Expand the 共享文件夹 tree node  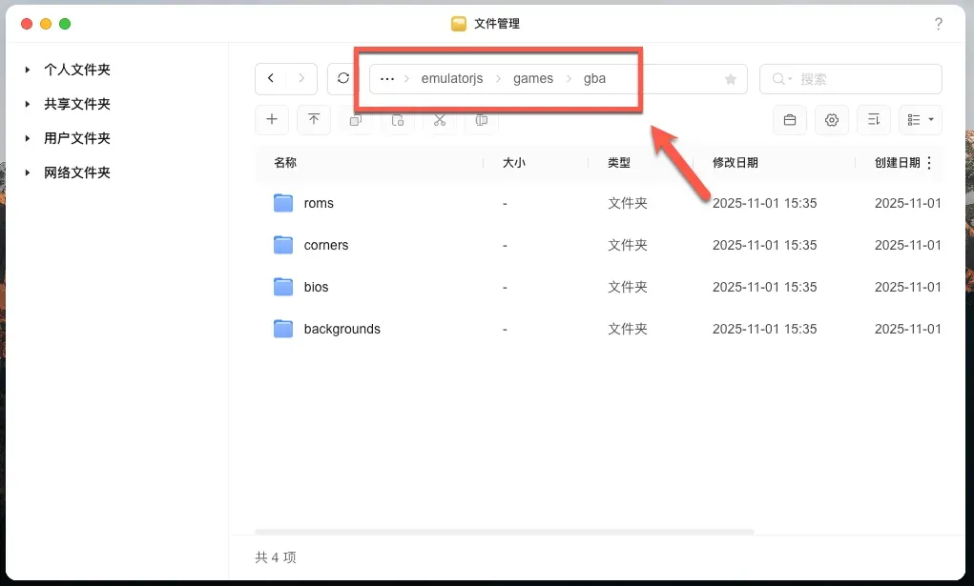pos(29,105)
